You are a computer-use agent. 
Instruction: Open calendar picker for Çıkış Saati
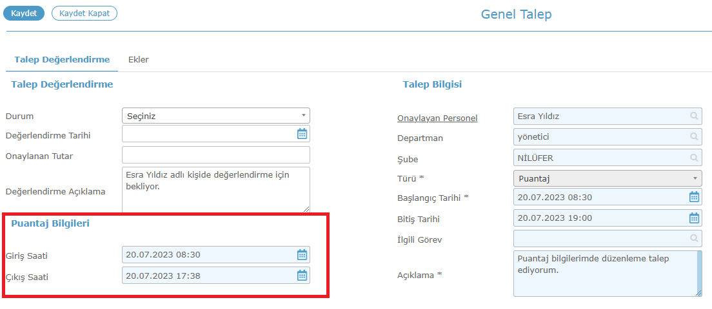(302, 275)
